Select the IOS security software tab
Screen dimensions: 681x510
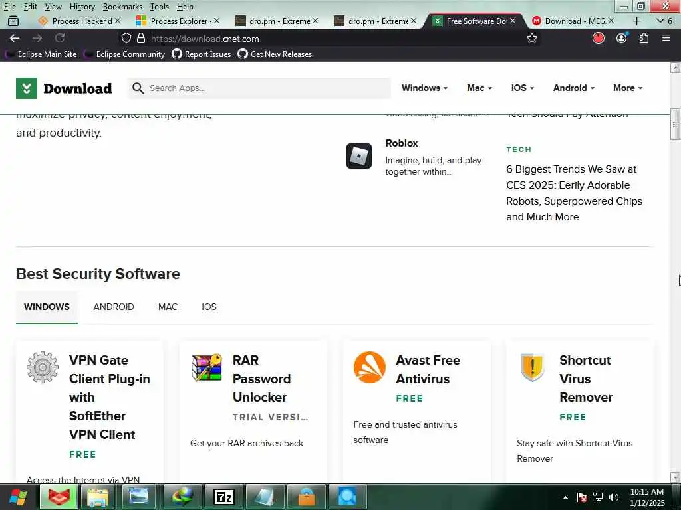209,307
